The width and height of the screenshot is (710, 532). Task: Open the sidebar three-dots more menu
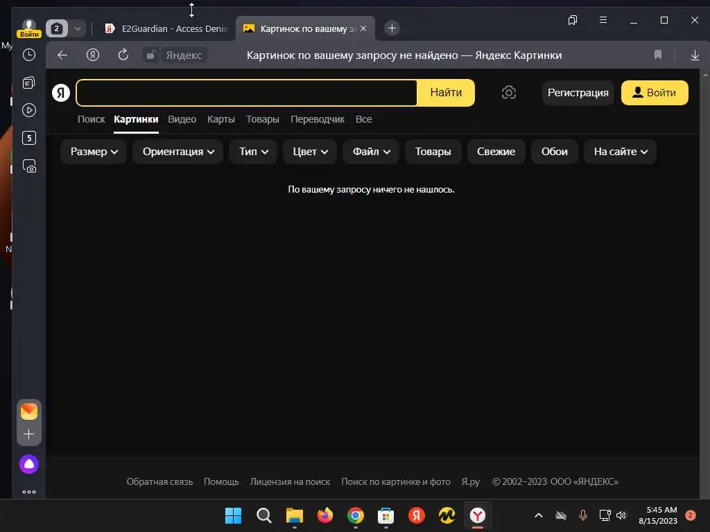29,492
